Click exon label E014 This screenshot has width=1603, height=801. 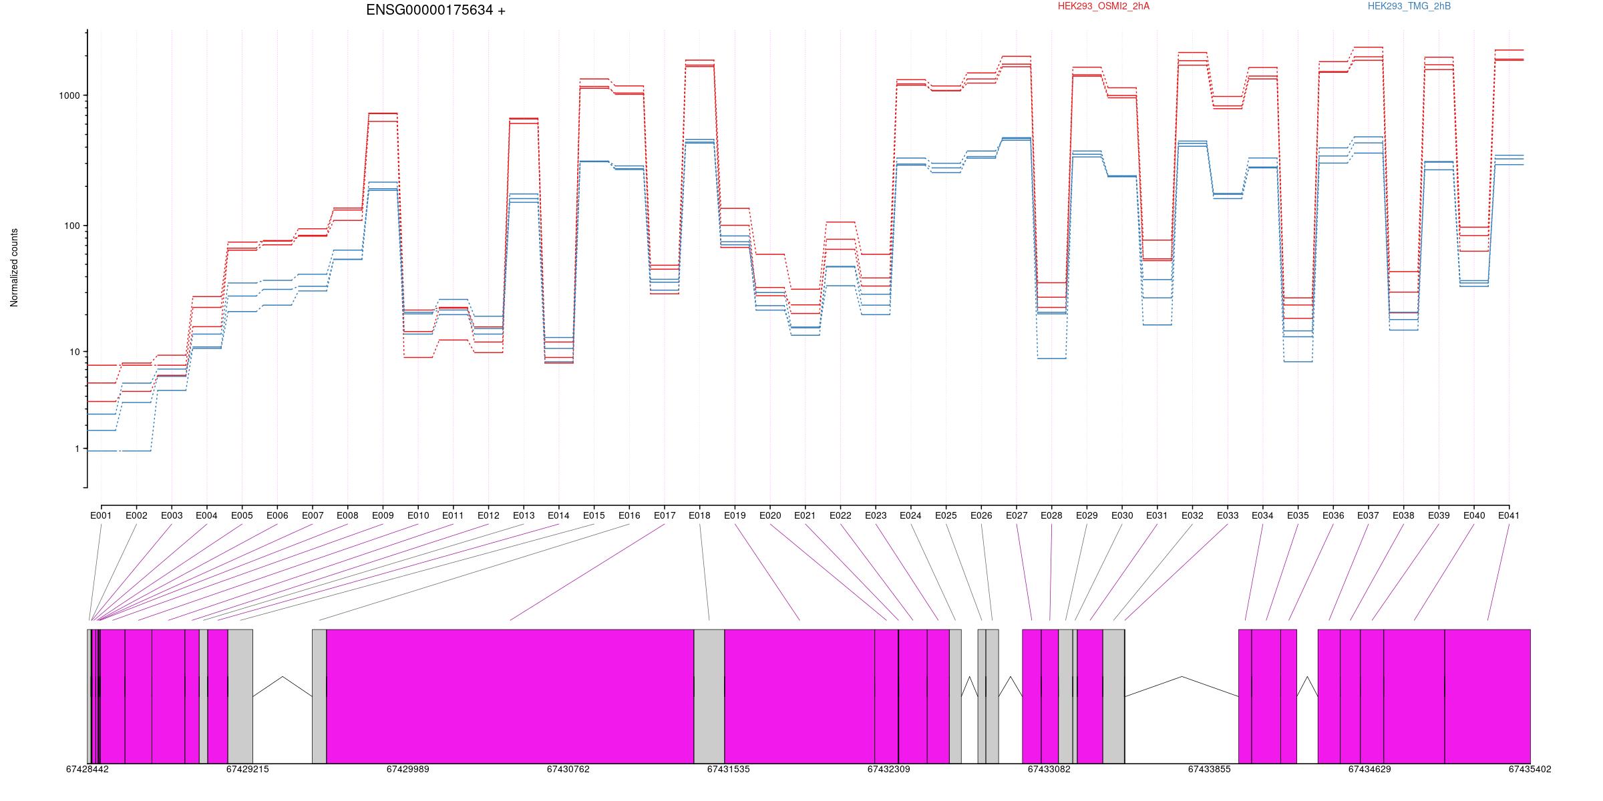558,515
